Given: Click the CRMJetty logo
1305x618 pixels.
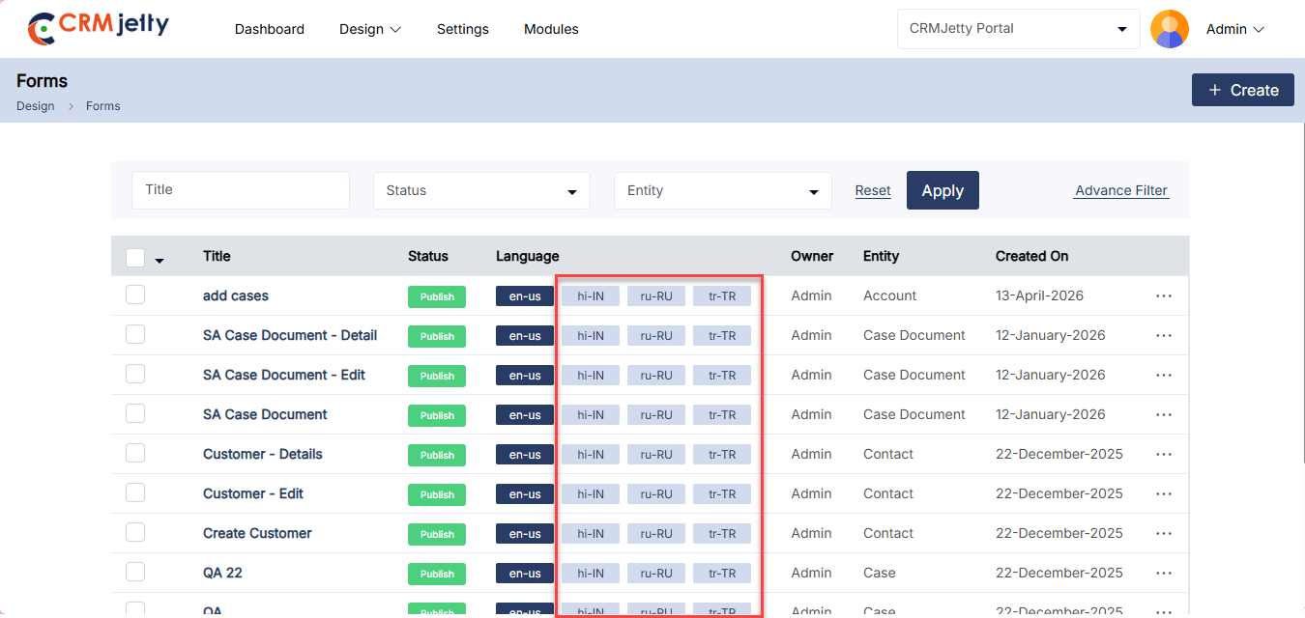Looking at the screenshot, I should coord(98,28).
